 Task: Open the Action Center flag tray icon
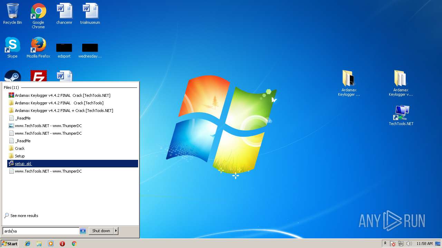pos(393,244)
